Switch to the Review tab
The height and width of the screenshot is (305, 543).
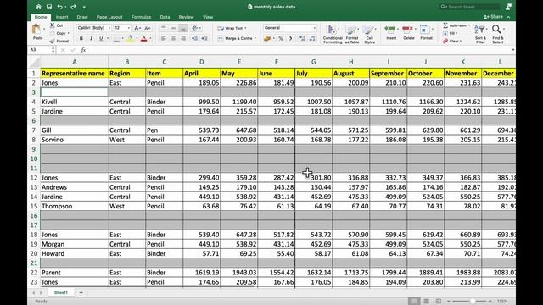(x=186, y=17)
